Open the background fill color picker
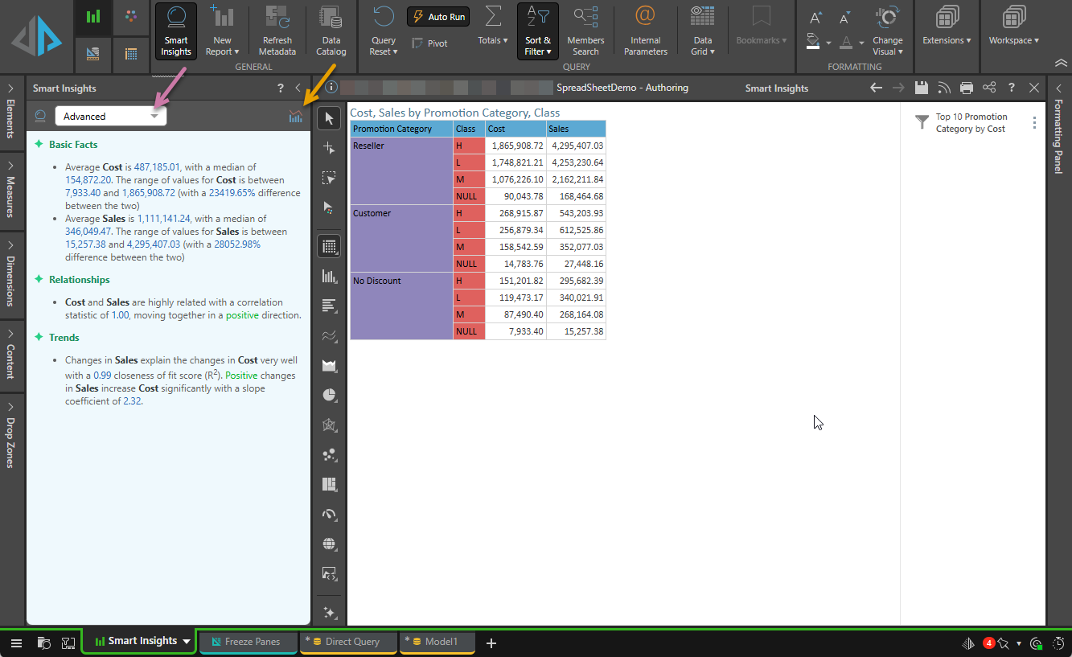Image resolution: width=1072 pixels, height=657 pixels. pos(815,41)
